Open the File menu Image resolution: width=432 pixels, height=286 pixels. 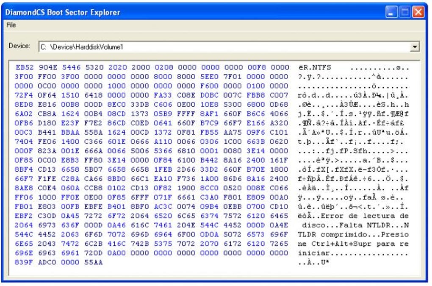[11, 25]
